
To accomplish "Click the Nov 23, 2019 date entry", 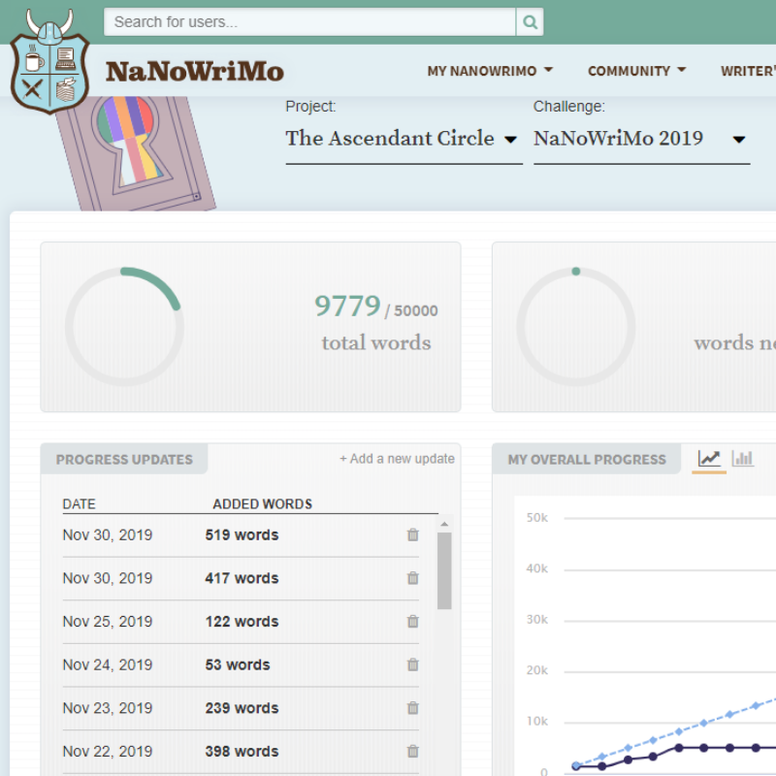I will click(108, 708).
